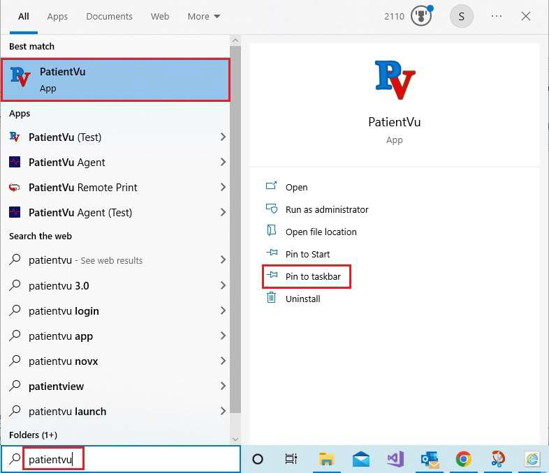Viewport: 549px width, 473px height.
Task: Open the three-dot options menu
Action: click(497, 16)
